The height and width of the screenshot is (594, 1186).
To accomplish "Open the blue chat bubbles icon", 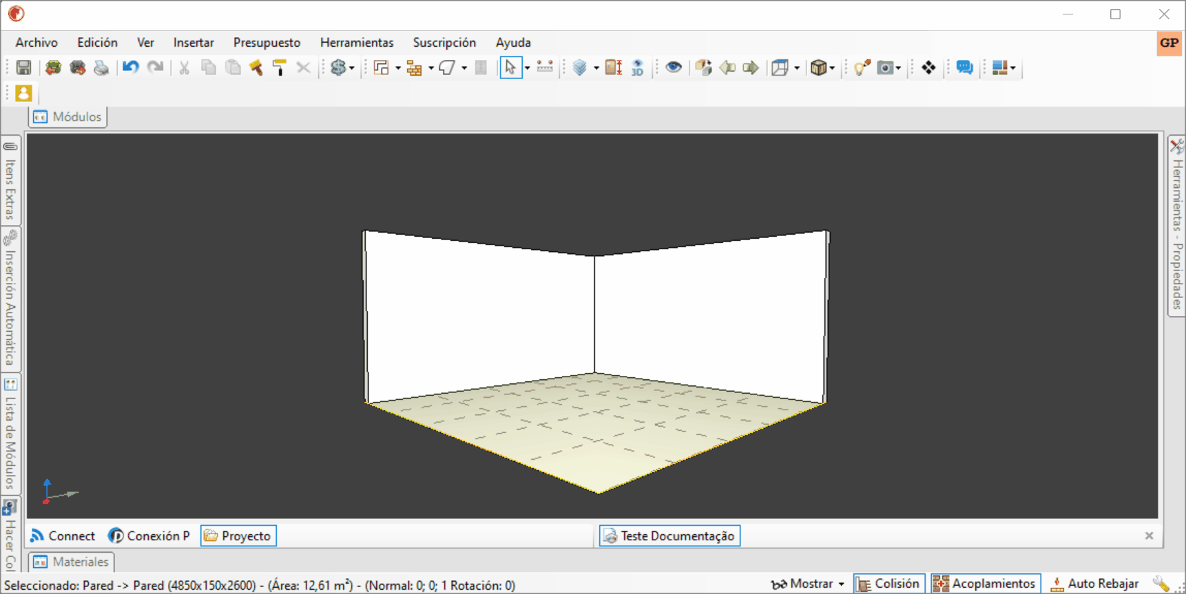I will (x=964, y=67).
